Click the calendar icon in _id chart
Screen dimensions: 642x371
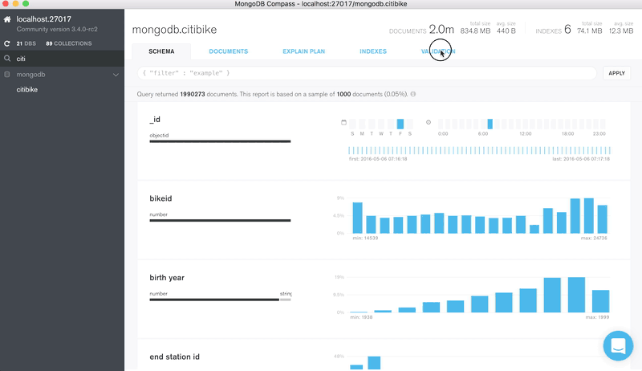pyautogui.click(x=343, y=122)
